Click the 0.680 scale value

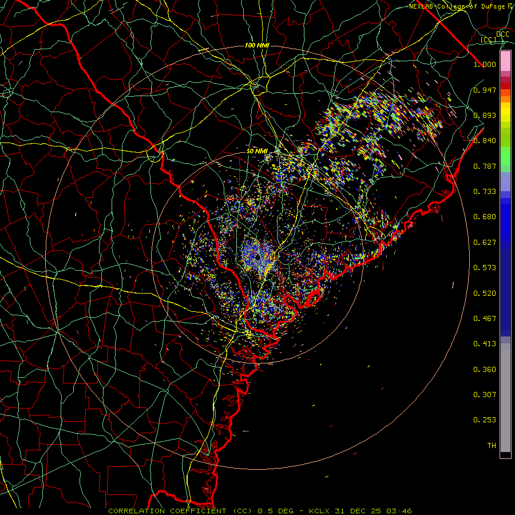click(x=485, y=217)
